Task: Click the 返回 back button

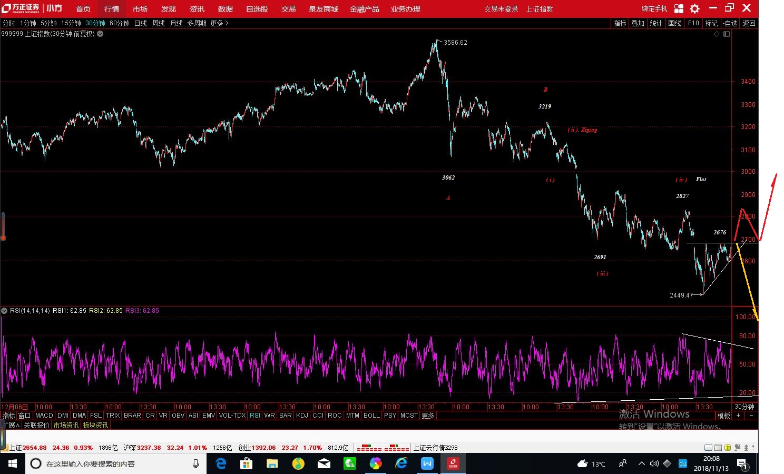Action: click(749, 23)
